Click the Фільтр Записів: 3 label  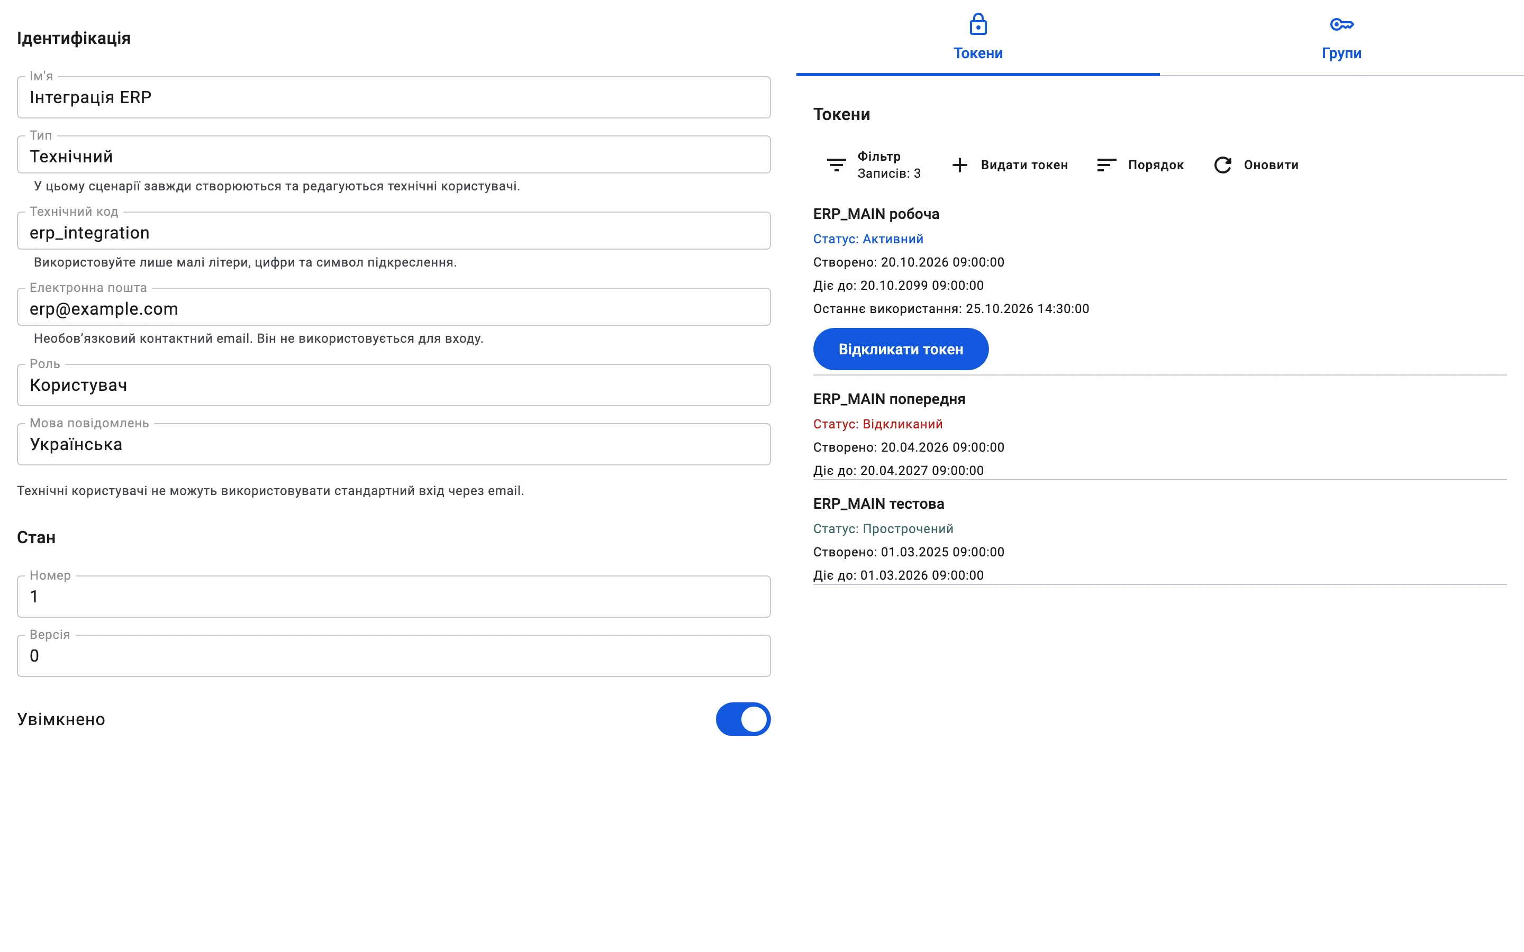[x=888, y=165]
